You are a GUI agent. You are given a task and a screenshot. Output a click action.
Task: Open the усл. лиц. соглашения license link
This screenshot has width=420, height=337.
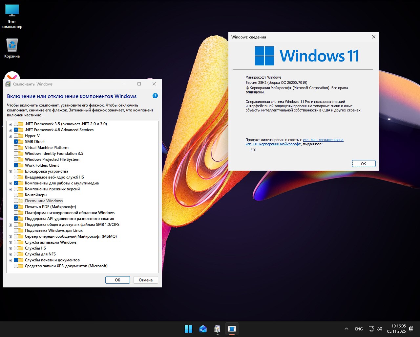(x=323, y=140)
